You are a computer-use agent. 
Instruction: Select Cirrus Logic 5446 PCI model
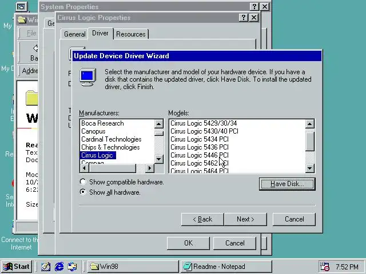pyautogui.click(x=200, y=155)
